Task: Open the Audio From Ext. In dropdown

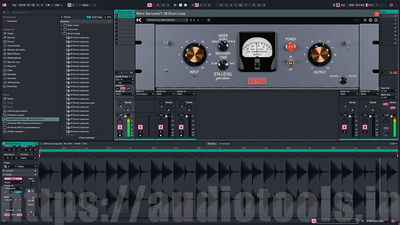Action: (125, 79)
